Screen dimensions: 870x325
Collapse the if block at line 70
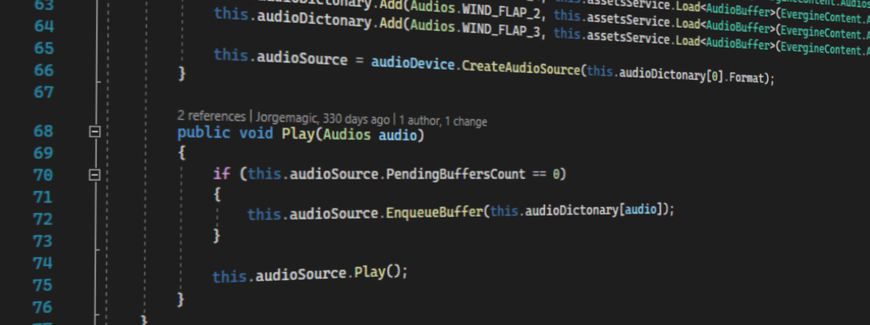(x=95, y=174)
